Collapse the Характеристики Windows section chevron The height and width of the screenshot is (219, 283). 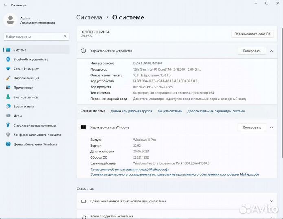coord(272,127)
